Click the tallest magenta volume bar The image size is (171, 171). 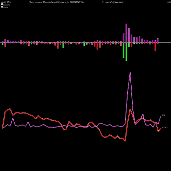coord(126,33)
